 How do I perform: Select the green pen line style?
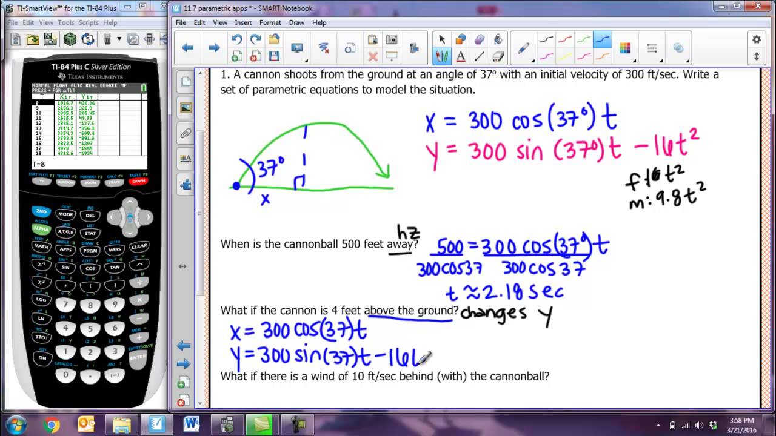click(x=584, y=40)
